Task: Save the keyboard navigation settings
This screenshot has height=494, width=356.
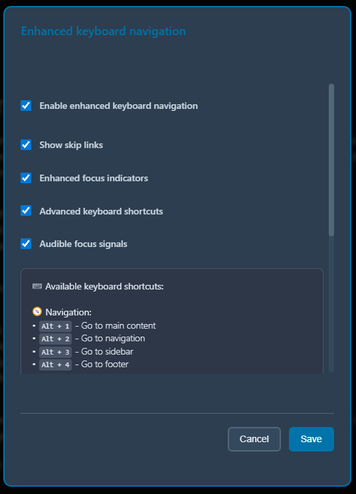Action: pos(311,439)
